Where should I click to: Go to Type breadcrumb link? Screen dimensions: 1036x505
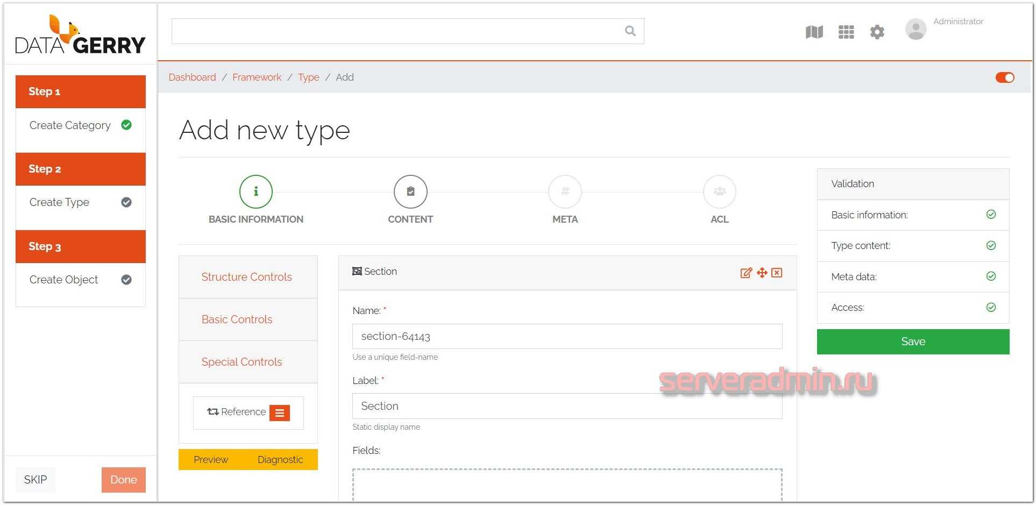pos(308,77)
